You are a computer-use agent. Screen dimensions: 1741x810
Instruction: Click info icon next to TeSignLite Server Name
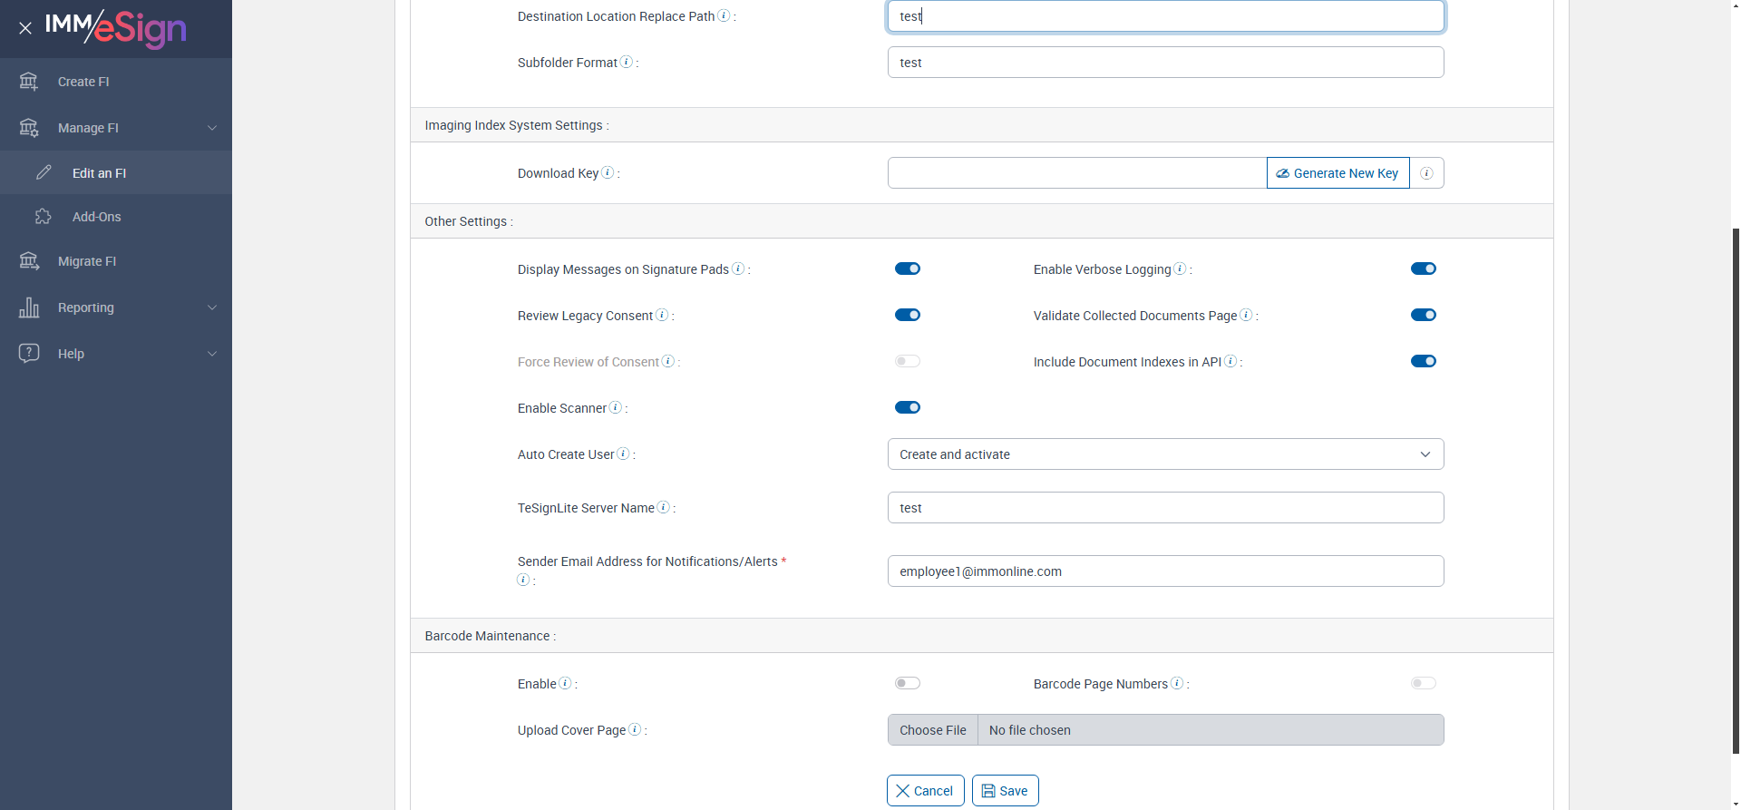663,507
